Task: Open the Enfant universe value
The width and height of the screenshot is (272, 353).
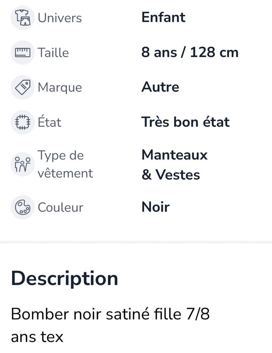Action: 163,17
